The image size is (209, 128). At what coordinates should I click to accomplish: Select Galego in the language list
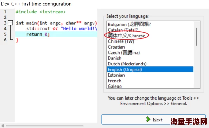[x=150, y=86]
